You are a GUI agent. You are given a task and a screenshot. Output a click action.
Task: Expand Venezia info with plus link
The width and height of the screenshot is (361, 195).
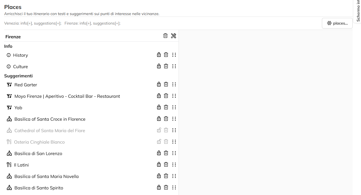30,23
